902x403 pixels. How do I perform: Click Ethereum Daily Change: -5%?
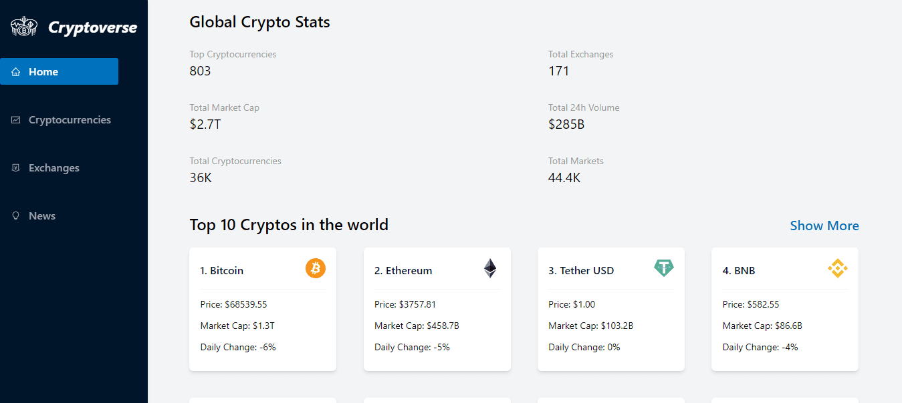tap(412, 347)
